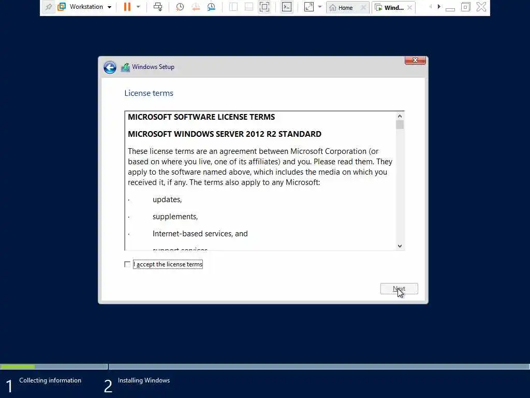Click the License terms heading
Screen dimensions: 530x398
click(149, 93)
